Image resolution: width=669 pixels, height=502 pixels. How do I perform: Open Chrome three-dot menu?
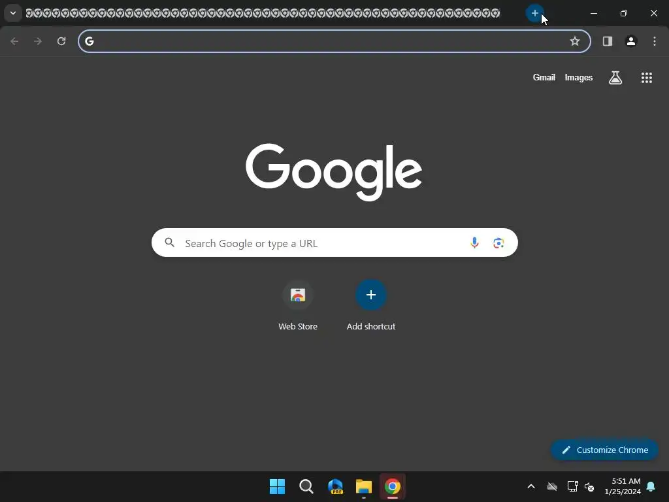pos(655,41)
